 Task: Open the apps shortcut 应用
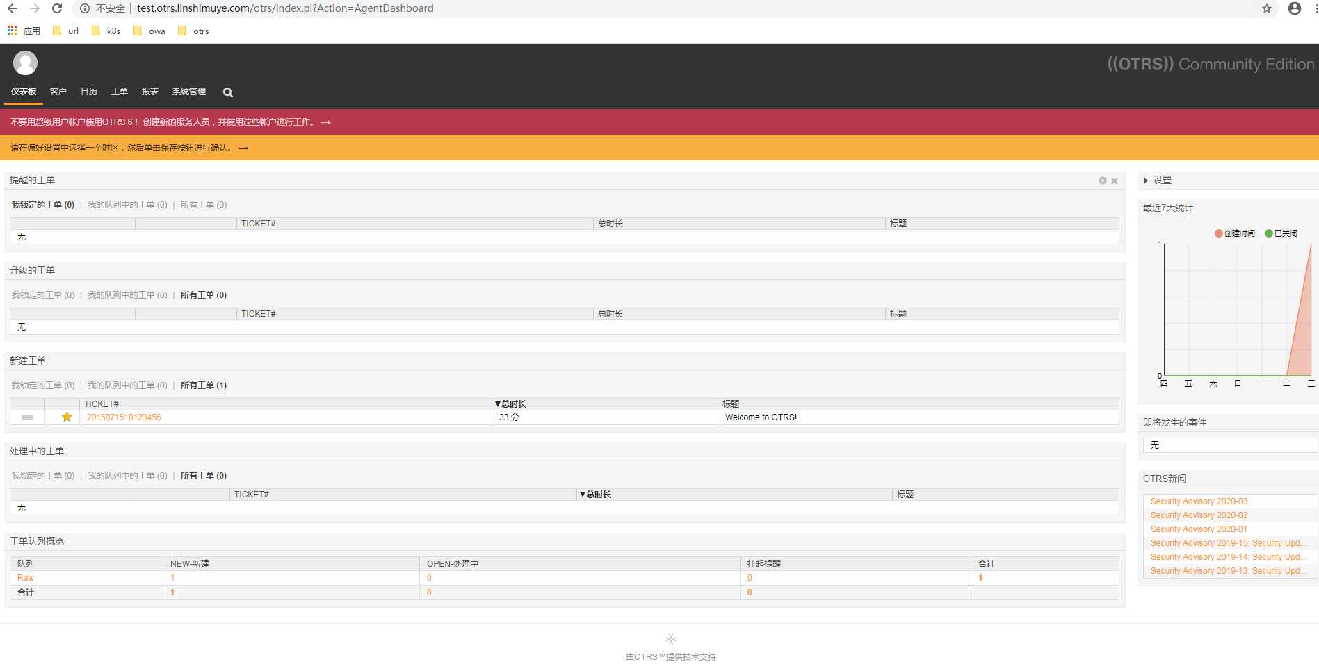[24, 31]
